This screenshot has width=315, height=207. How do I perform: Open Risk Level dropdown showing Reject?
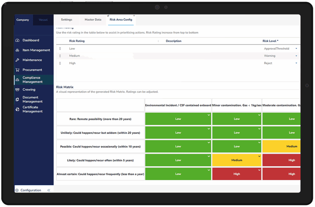pyautogui.click(x=296, y=63)
